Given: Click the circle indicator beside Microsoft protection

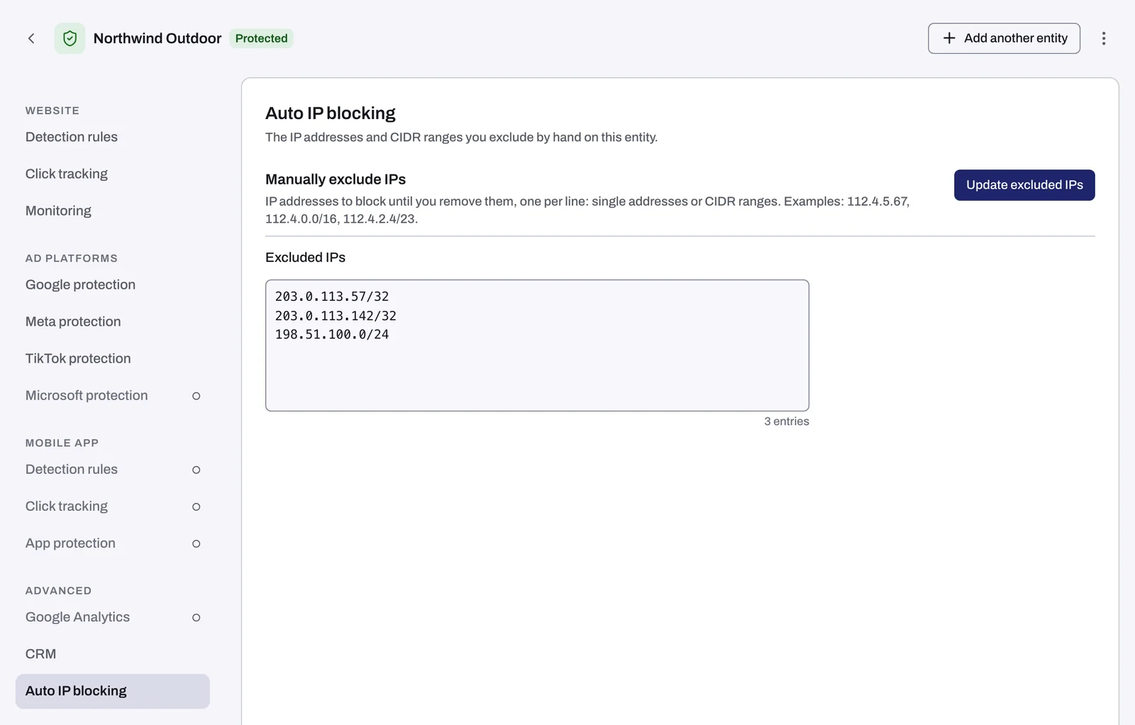Looking at the screenshot, I should pos(196,396).
